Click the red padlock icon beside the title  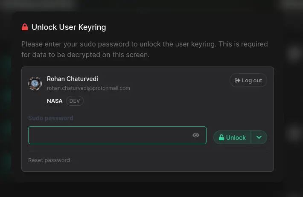pos(25,27)
